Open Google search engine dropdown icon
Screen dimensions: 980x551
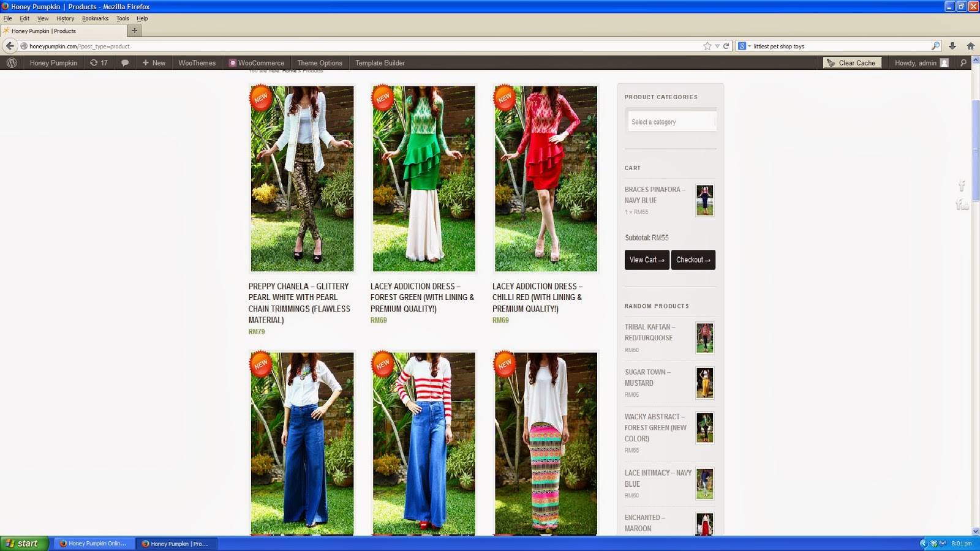coord(744,46)
